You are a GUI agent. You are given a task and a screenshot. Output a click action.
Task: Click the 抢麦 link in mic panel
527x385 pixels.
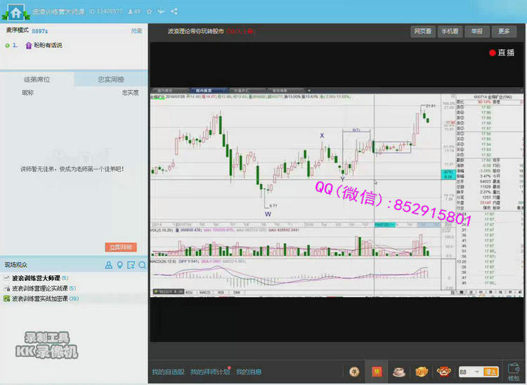pos(136,31)
